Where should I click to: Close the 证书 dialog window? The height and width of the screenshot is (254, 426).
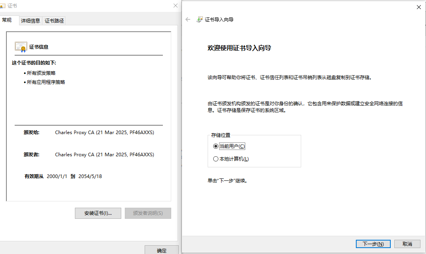click(176, 6)
